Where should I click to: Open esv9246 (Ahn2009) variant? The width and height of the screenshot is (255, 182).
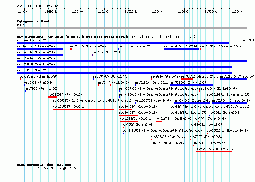pyautogui.click(x=165, y=76)
